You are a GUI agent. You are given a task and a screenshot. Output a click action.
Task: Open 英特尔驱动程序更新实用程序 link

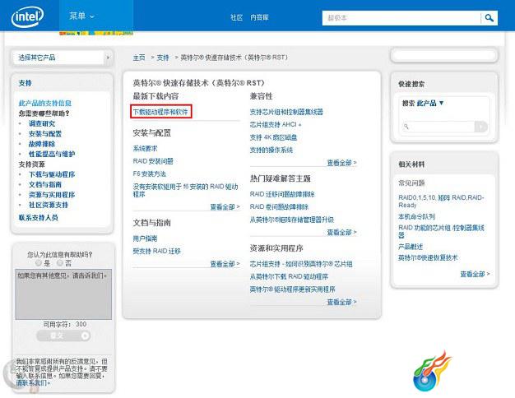pos(292,289)
